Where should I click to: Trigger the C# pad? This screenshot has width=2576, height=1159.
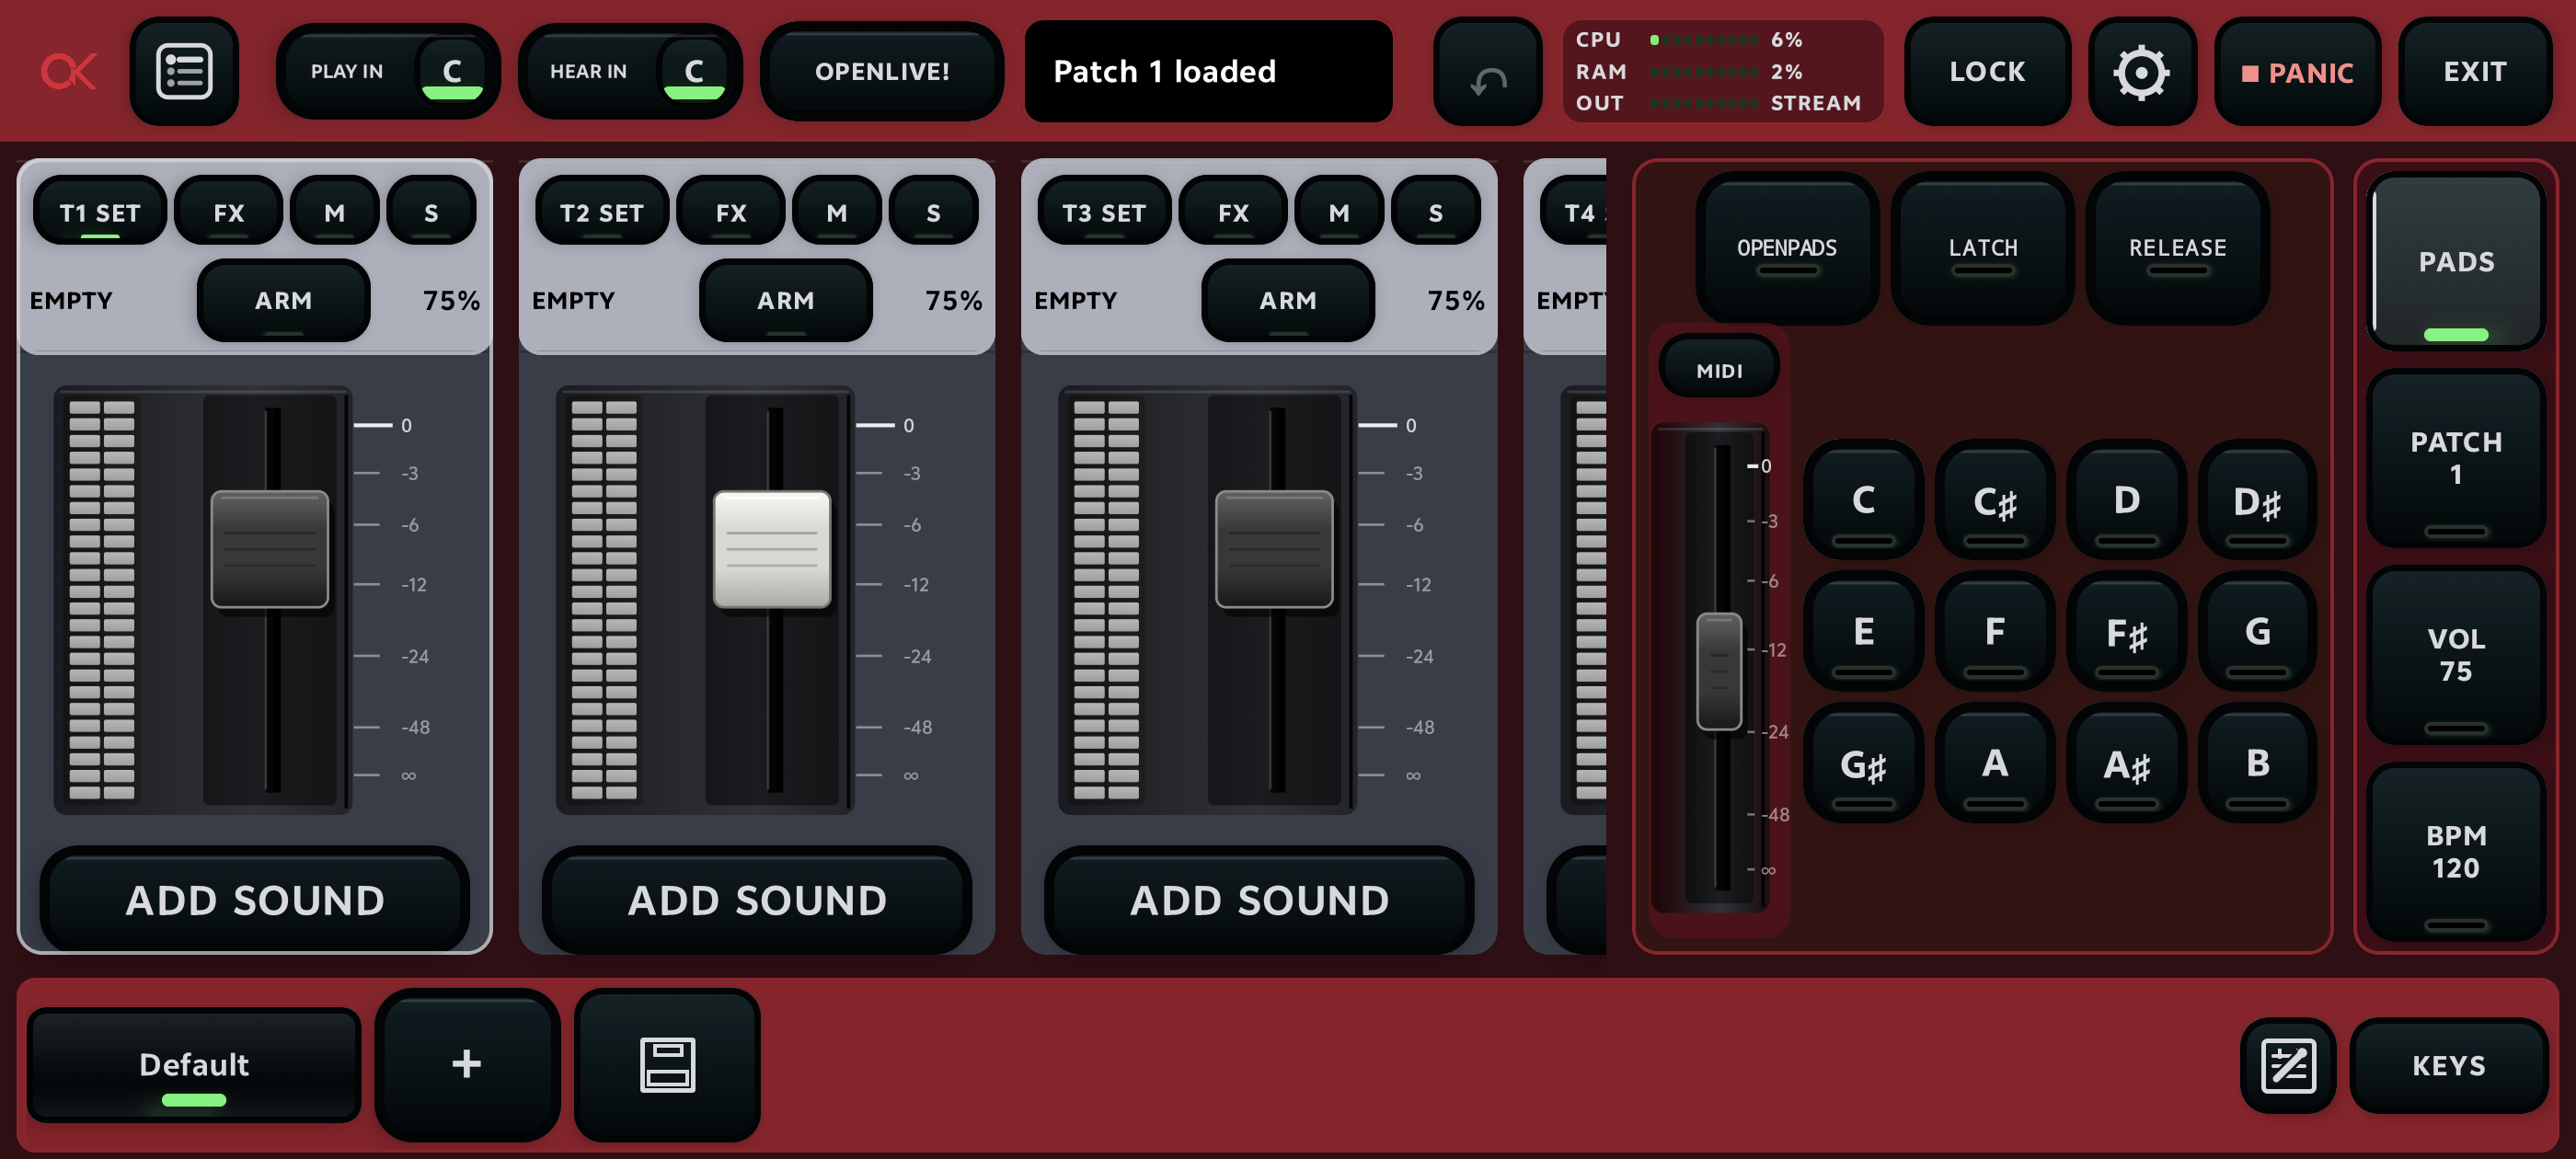(x=1995, y=500)
